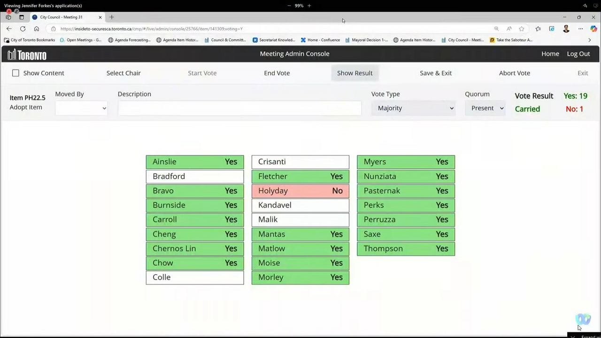The width and height of the screenshot is (601, 338).
Task: Close the City Council - Meeting 31 tab
Action: click(100, 17)
